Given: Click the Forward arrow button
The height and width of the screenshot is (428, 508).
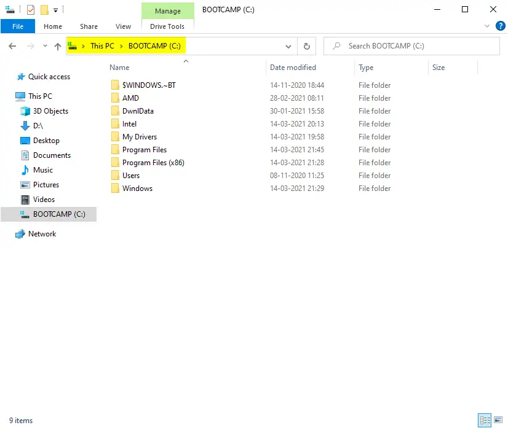Looking at the screenshot, I should pyautogui.click(x=31, y=46).
